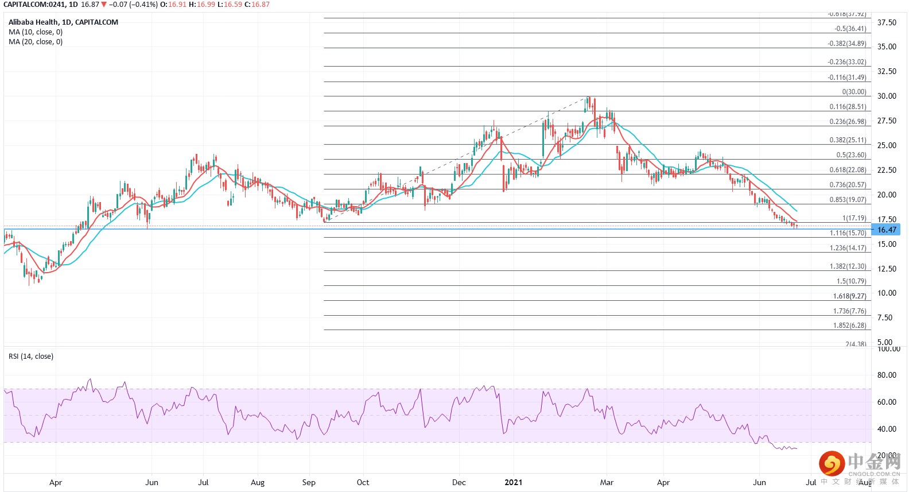Image resolution: width=909 pixels, height=492 pixels.
Task: Click the blue 16.47 current price tag
Action: point(886,230)
